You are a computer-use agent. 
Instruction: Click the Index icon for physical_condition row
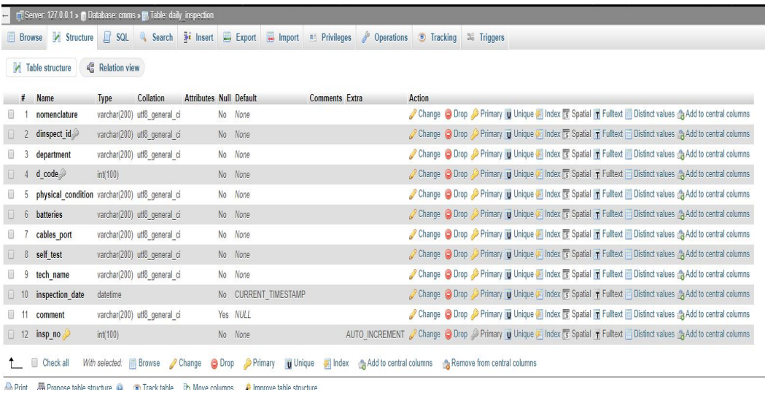pos(539,195)
